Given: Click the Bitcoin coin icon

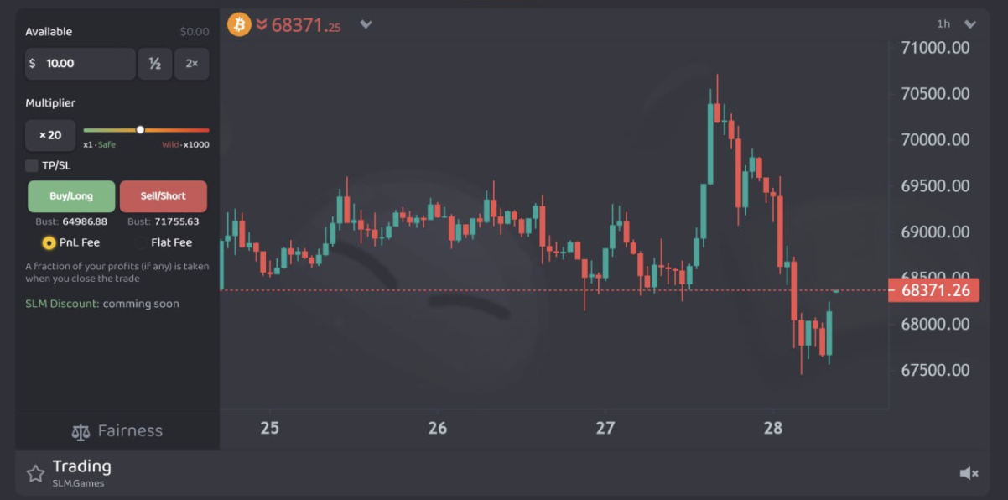Looking at the screenshot, I should click(239, 24).
